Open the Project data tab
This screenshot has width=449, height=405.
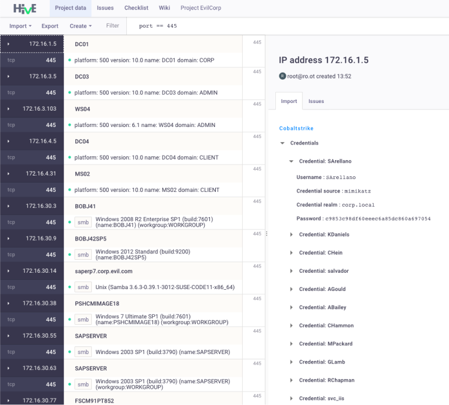70,8
